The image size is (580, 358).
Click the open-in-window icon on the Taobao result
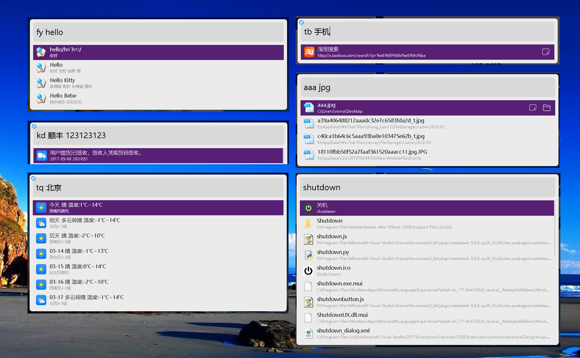[545, 52]
